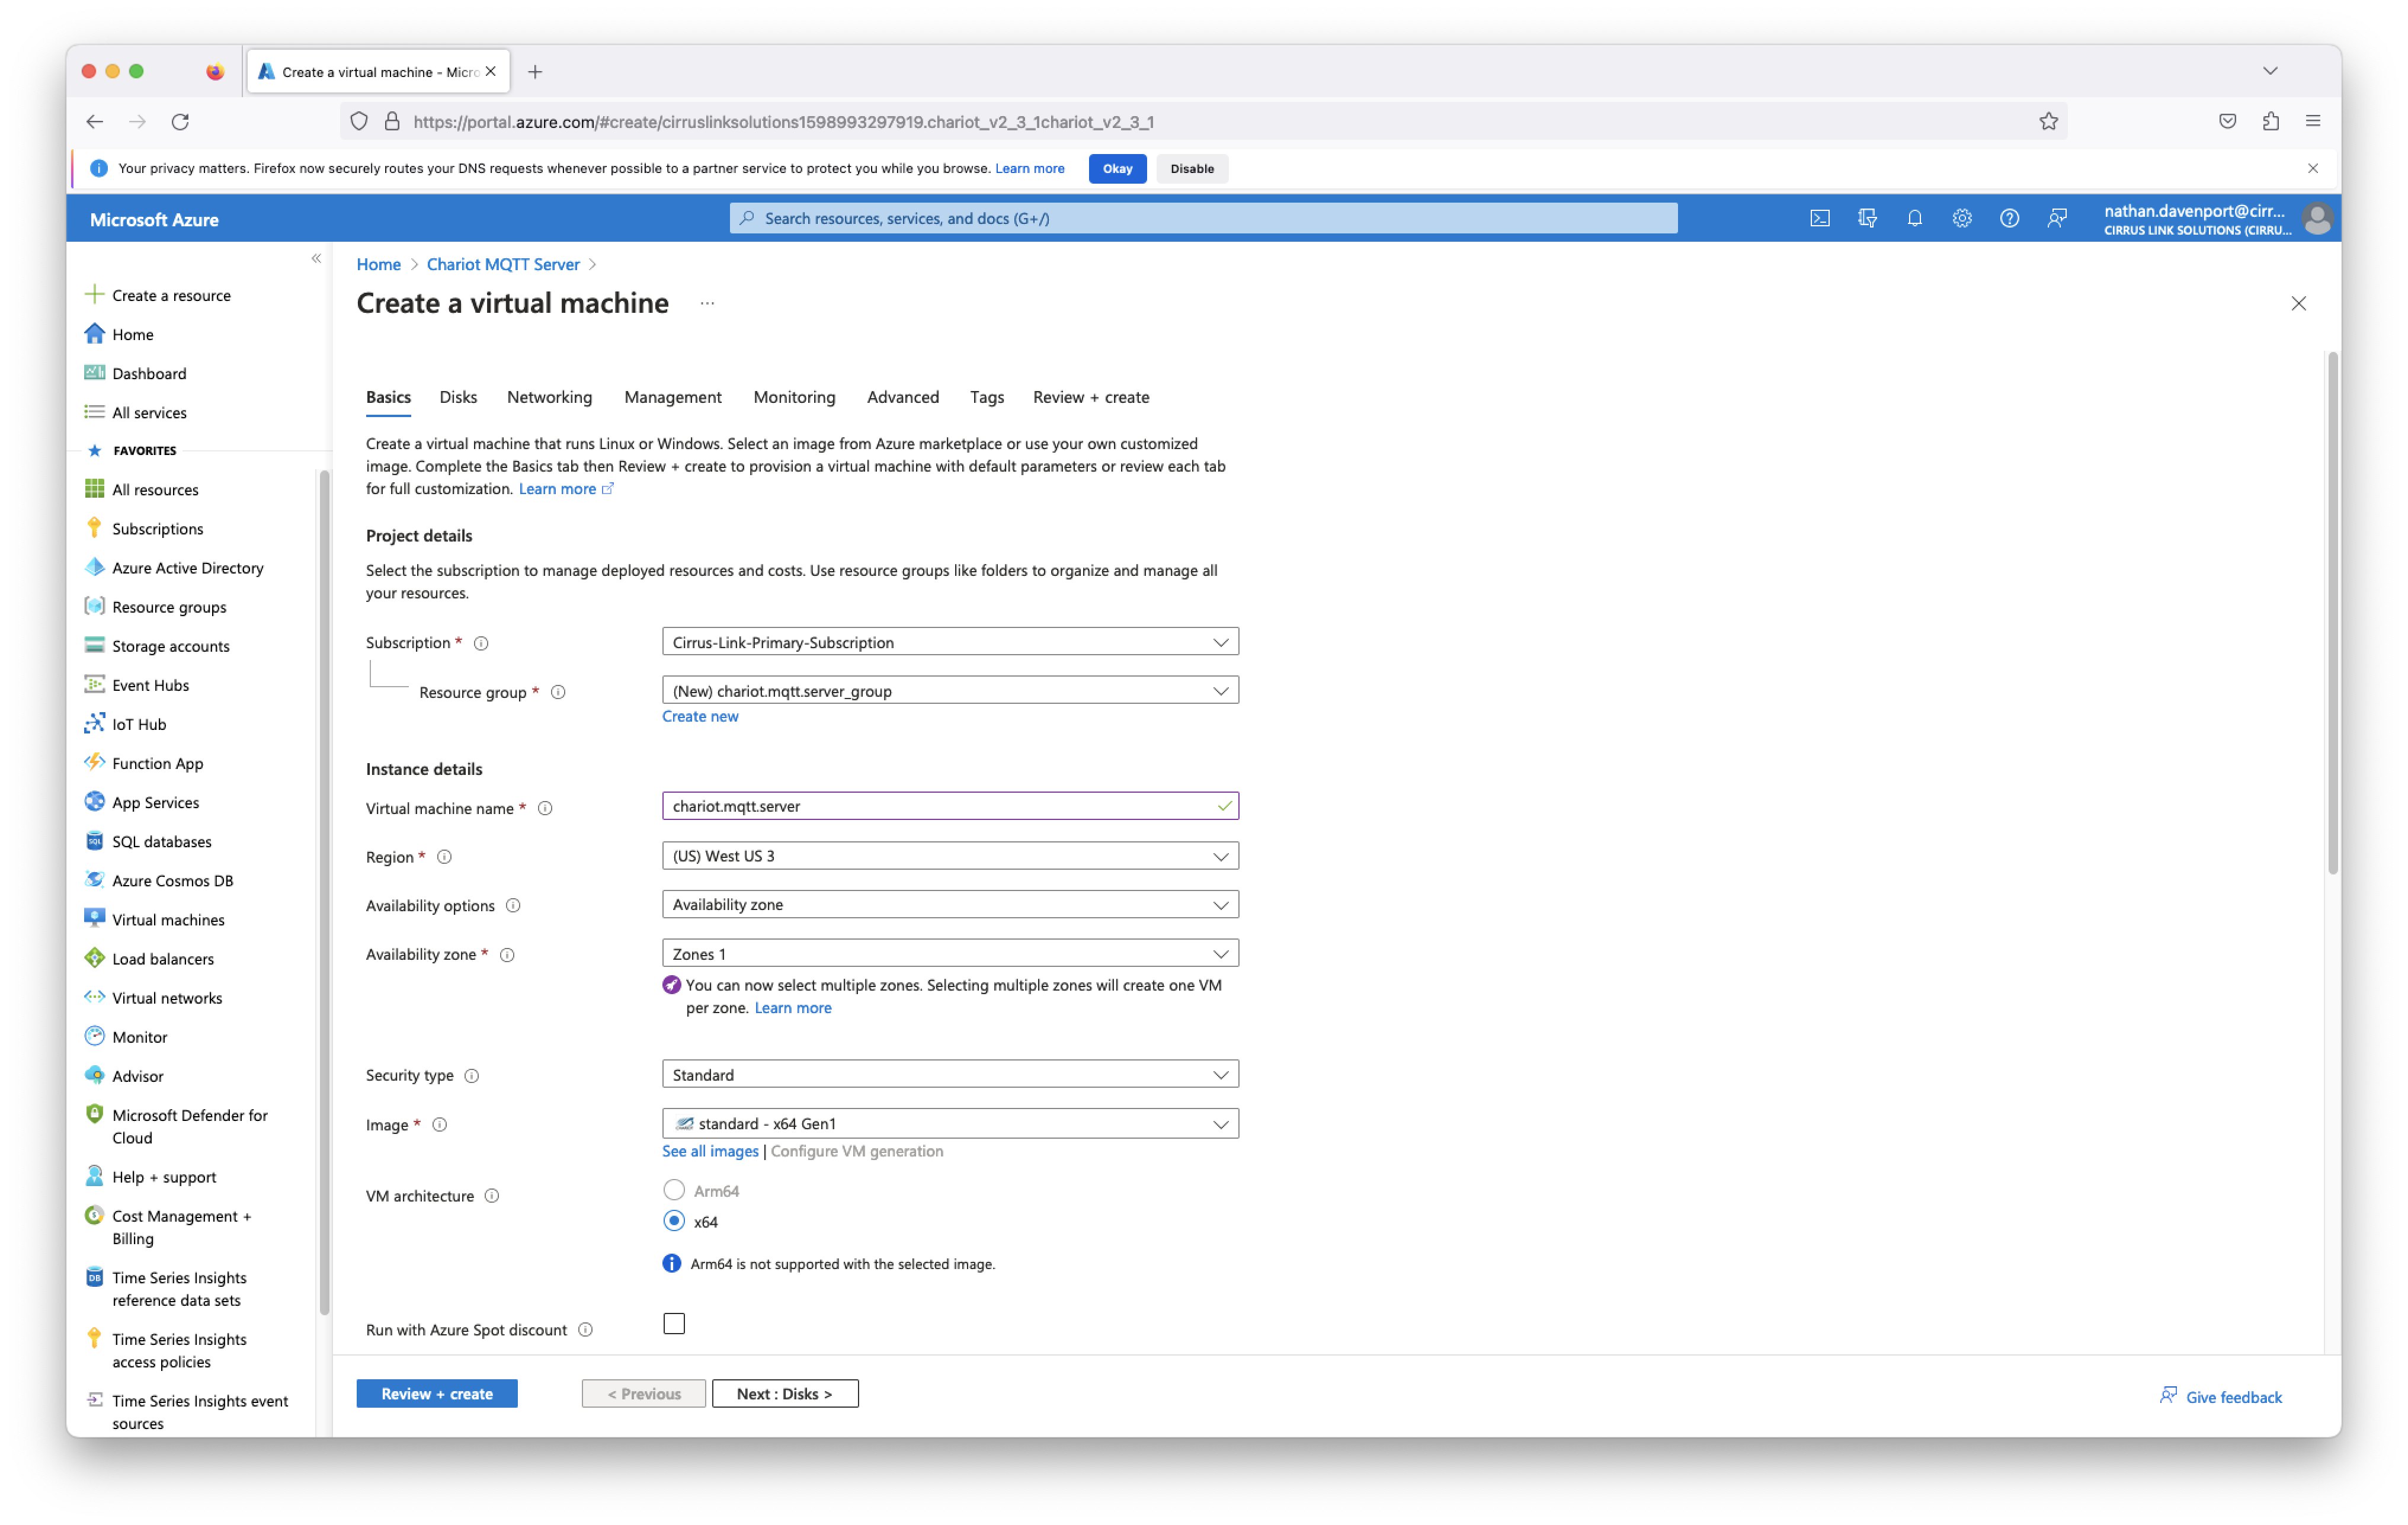
Task: Switch to the Review + create tab
Action: (x=1090, y=397)
